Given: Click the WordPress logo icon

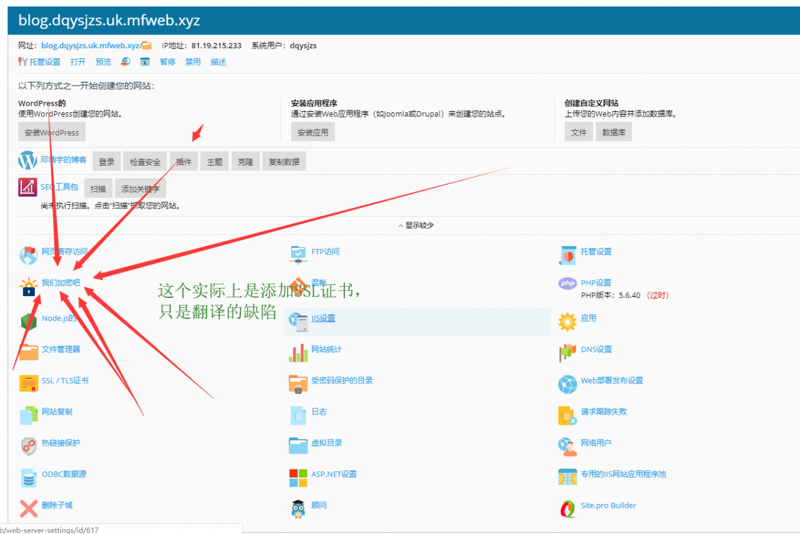Looking at the screenshot, I should (x=28, y=161).
